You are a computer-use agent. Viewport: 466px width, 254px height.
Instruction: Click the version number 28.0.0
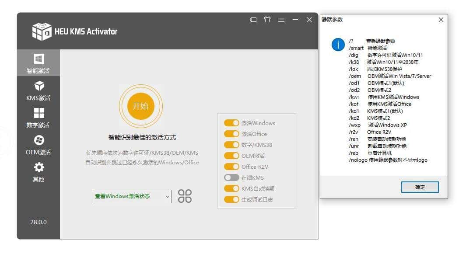[39, 222]
